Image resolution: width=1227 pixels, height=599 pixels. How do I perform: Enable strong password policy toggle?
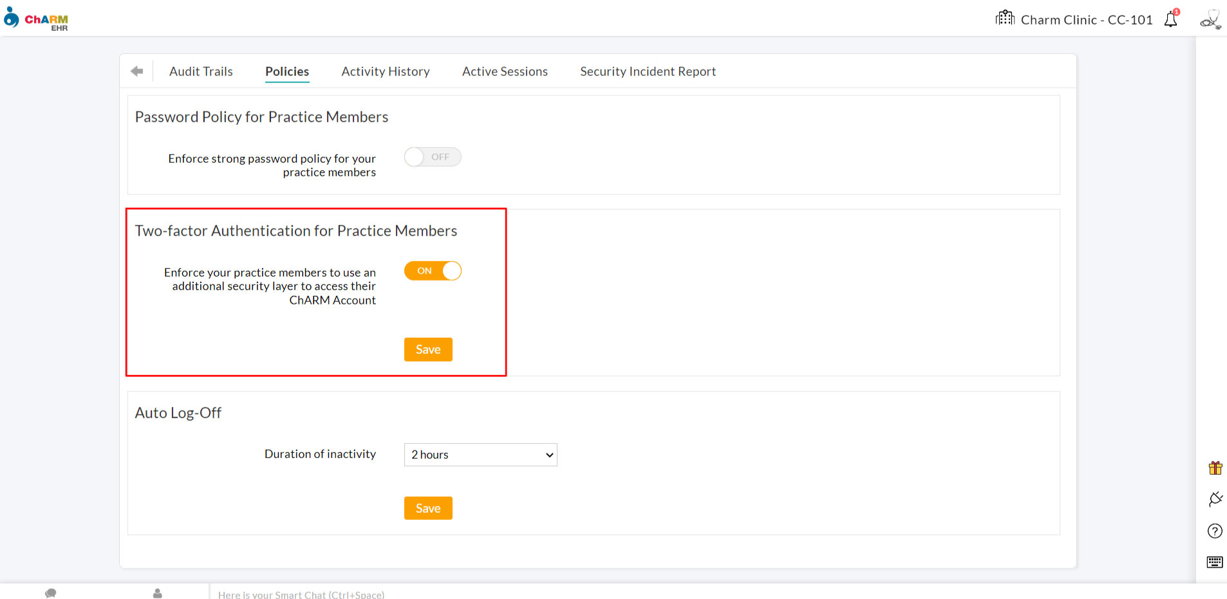click(x=432, y=156)
